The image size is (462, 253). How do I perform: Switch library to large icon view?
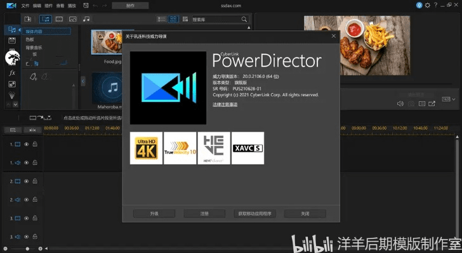pos(173,20)
